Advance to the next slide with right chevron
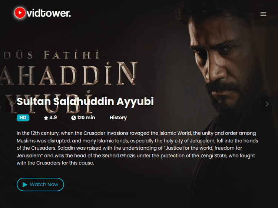This screenshot has width=278, height=208. [267, 104]
